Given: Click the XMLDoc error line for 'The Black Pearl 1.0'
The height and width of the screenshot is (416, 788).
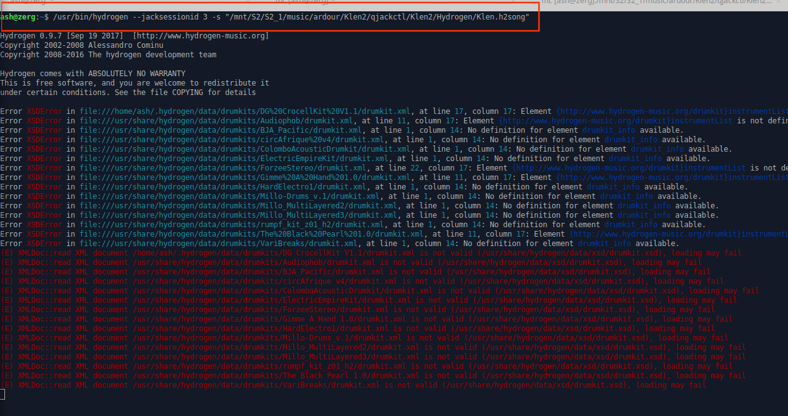Looking at the screenshot, I should click(x=373, y=376).
